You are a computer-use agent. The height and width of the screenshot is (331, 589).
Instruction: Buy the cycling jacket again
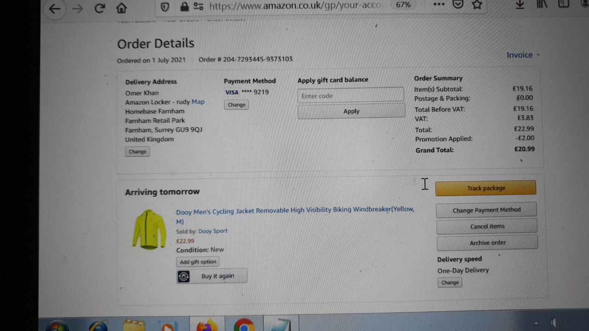coord(212,276)
